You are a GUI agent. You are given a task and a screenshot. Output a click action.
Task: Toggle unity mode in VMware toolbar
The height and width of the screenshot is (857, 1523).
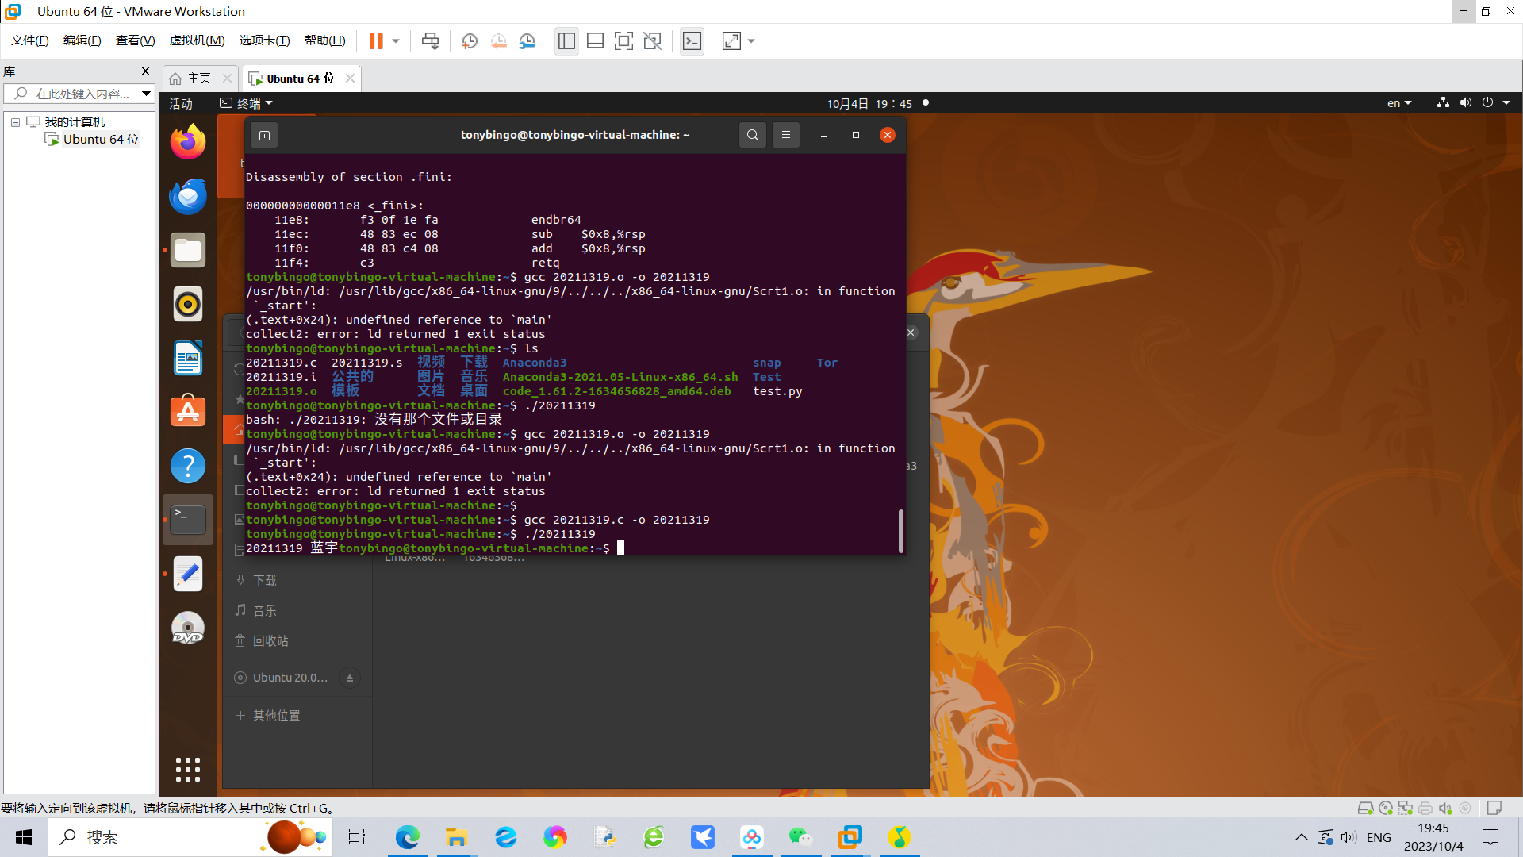pos(653,41)
